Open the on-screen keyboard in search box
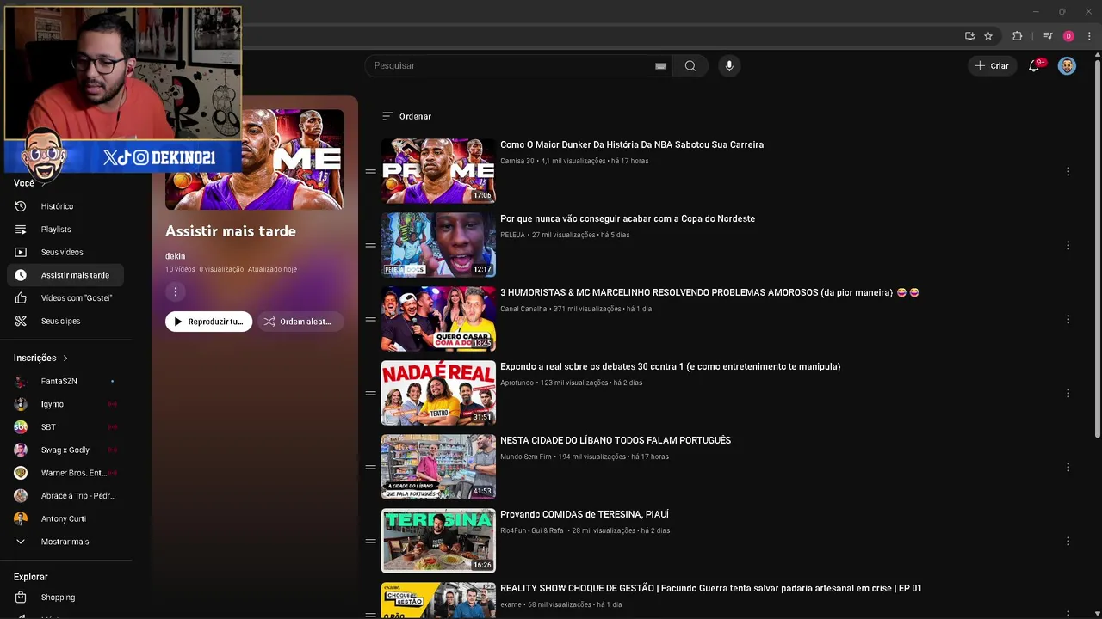The width and height of the screenshot is (1102, 619). coord(660,65)
